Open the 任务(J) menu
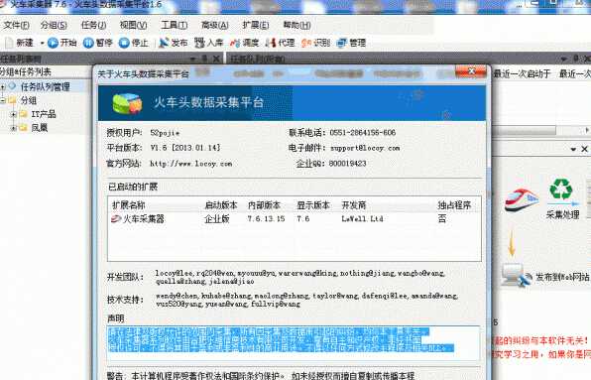Viewport: 591px width, 380px height. pyautogui.click(x=93, y=25)
